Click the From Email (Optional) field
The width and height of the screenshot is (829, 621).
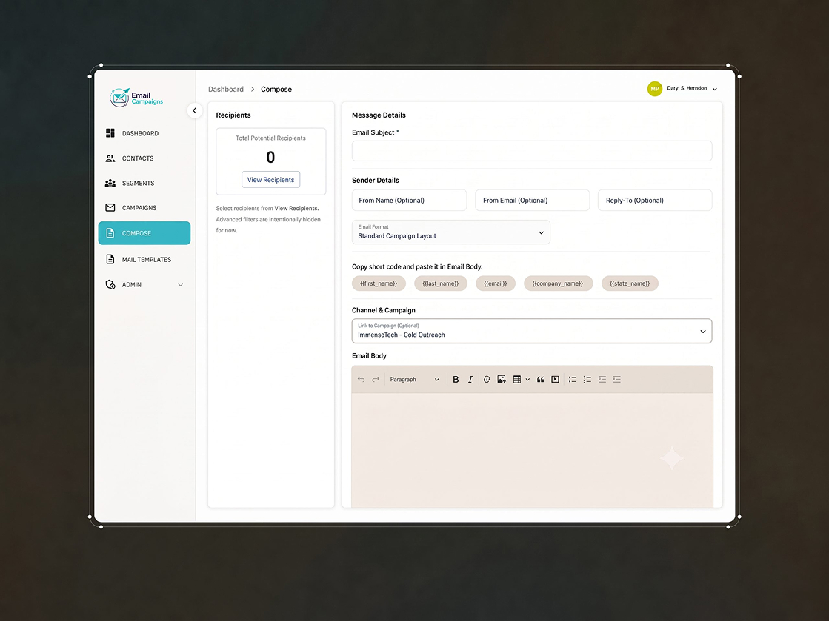[x=533, y=200]
